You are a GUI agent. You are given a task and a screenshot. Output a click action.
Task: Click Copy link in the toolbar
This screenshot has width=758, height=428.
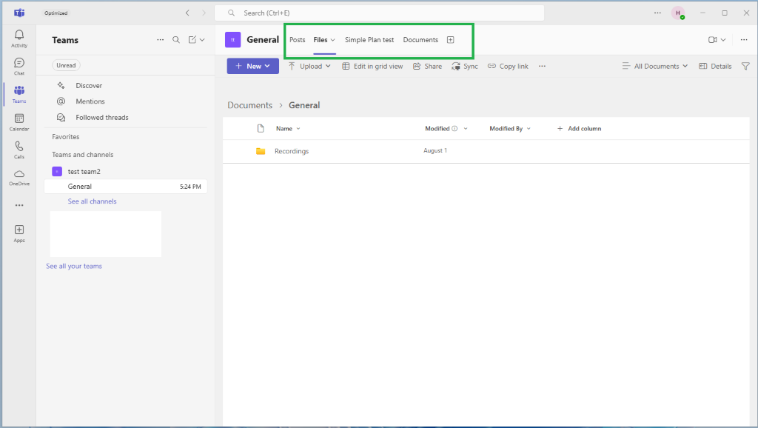click(x=508, y=66)
